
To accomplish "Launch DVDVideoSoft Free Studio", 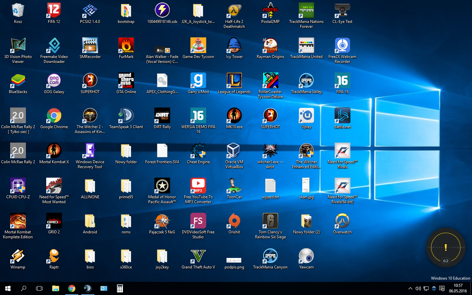I will coord(198,221).
